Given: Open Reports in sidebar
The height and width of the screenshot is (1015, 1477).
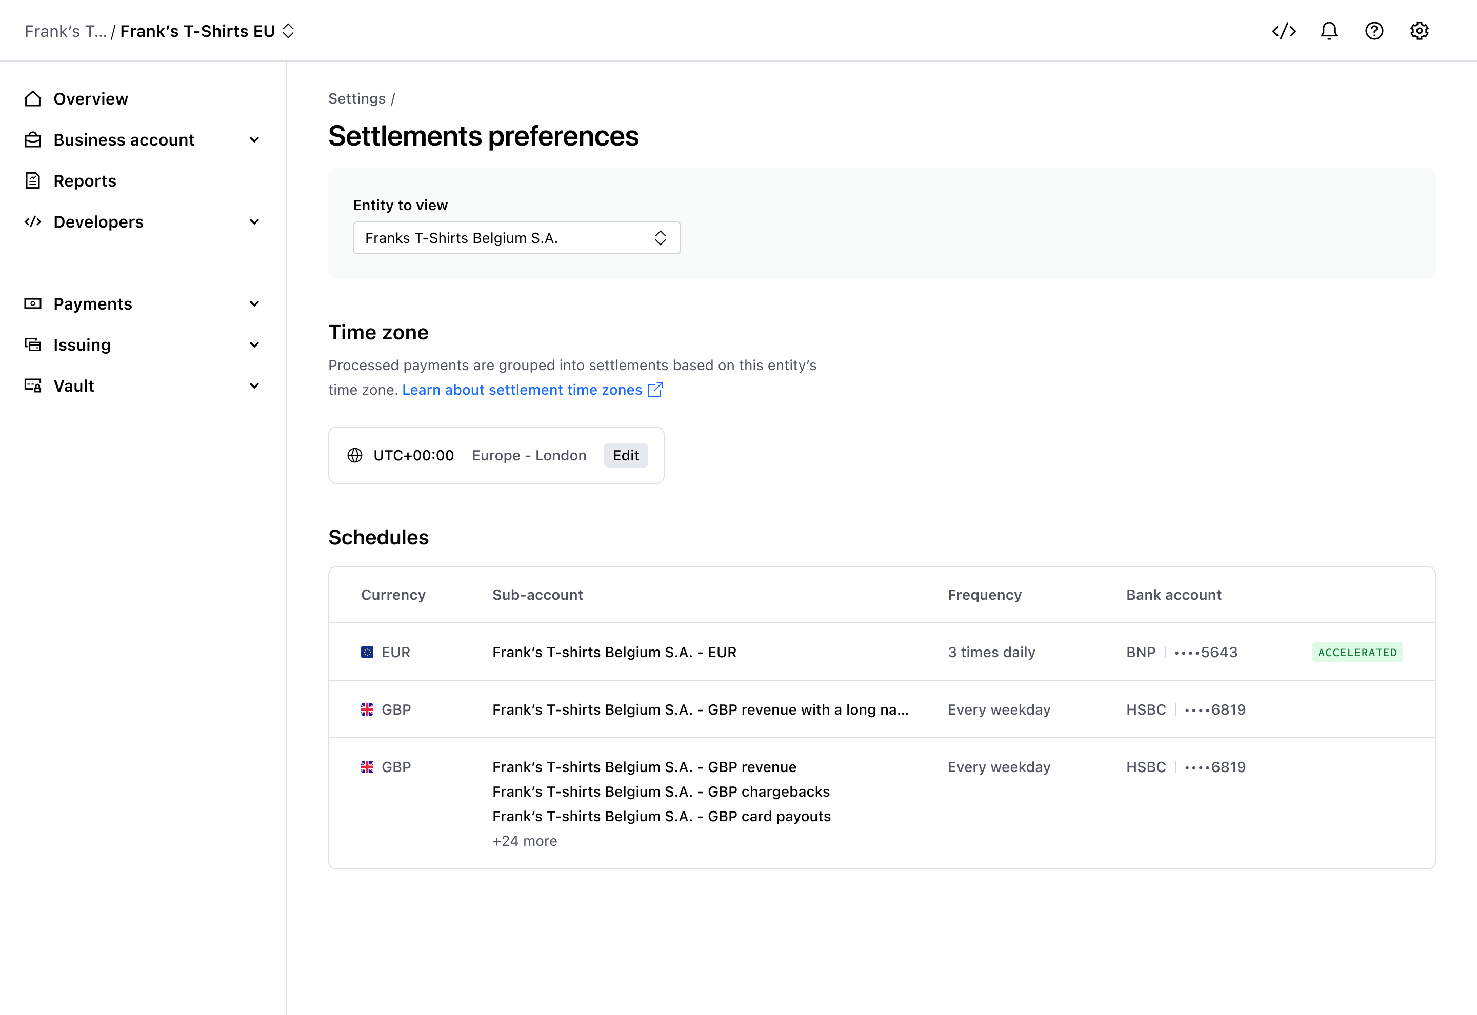Looking at the screenshot, I should click(85, 180).
